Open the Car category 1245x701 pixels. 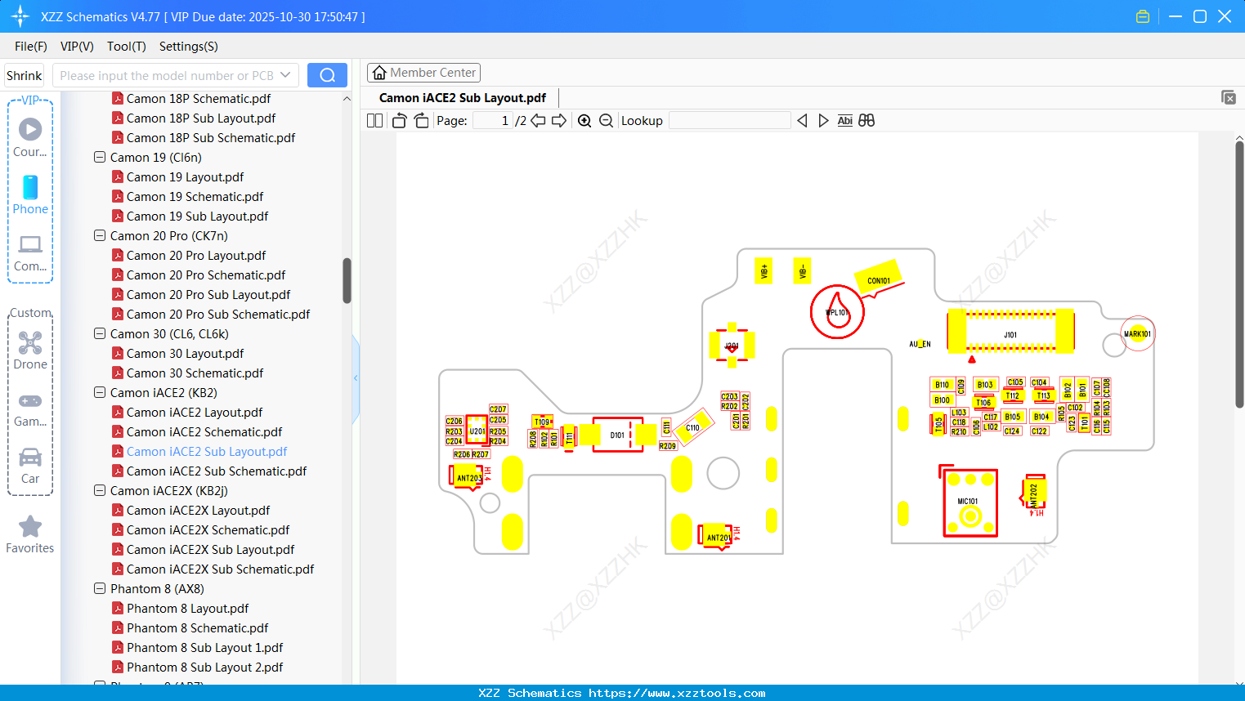pos(30,465)
